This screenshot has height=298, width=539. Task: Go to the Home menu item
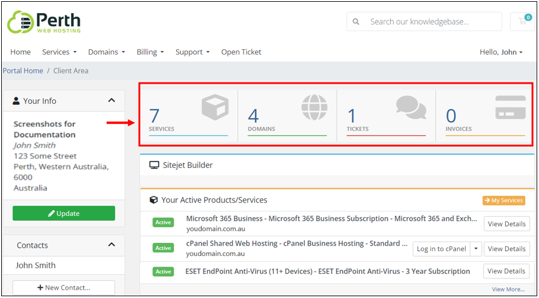click(x=20, y=52)
